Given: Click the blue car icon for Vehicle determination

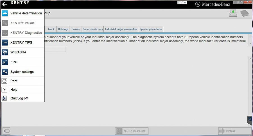Looking at the screenshot, I should click(5, 13).
